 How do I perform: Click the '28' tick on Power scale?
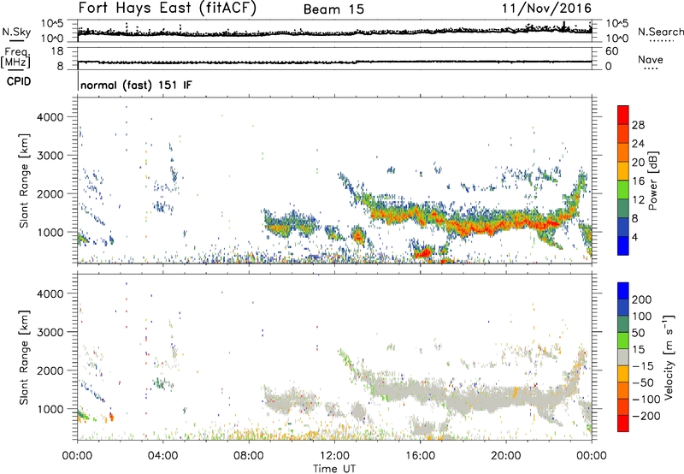coord(638,125)
